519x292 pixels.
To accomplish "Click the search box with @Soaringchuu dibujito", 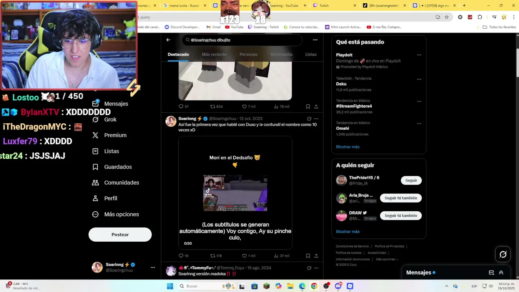I will click(242, 40).
